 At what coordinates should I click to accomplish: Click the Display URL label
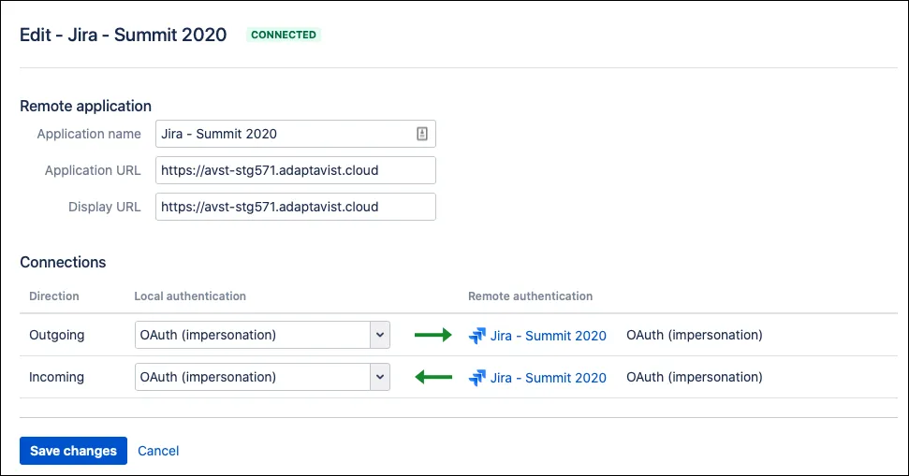[x=104, y=207]
